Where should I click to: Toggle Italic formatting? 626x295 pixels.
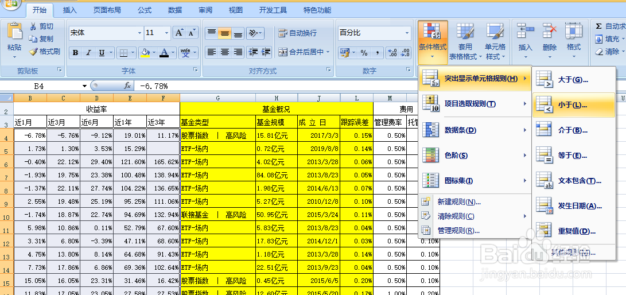[x=88, y=52]
